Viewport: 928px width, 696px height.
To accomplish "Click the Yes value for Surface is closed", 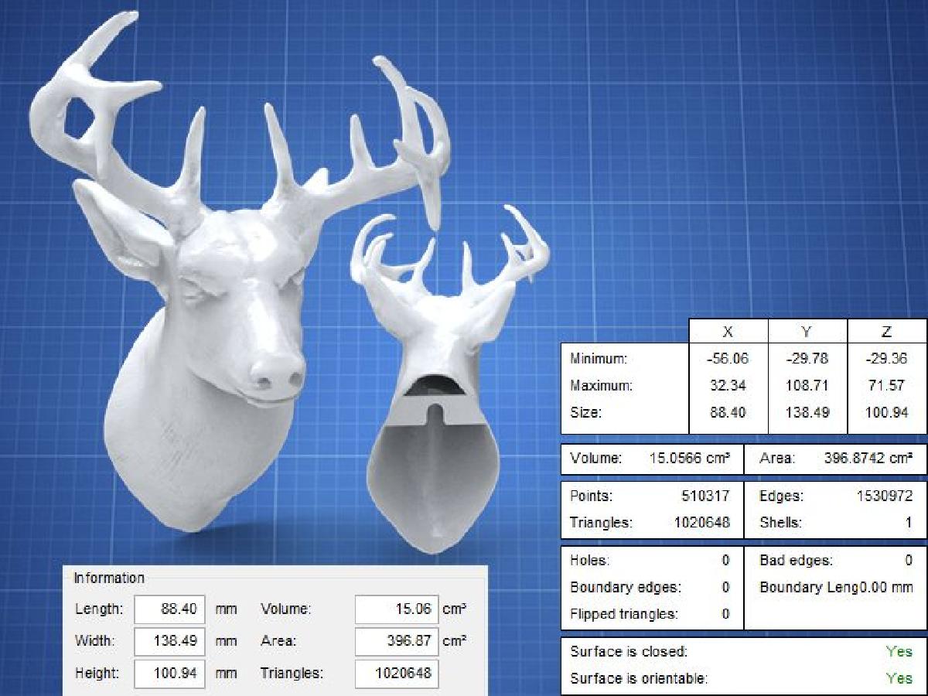I will tap(899, 652).
